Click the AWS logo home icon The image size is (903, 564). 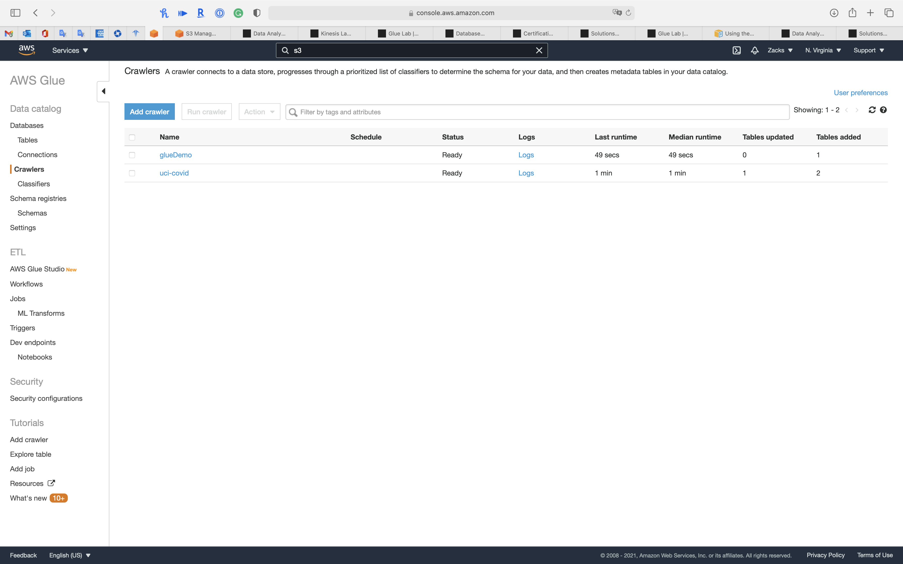(26, 50)
